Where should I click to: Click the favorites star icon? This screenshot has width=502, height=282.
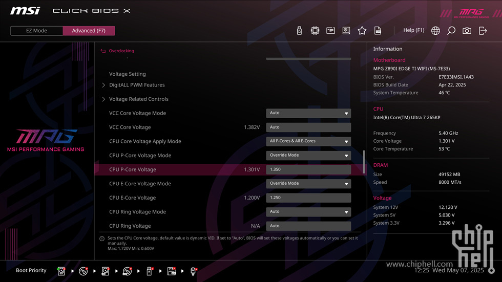coord(362,30)
